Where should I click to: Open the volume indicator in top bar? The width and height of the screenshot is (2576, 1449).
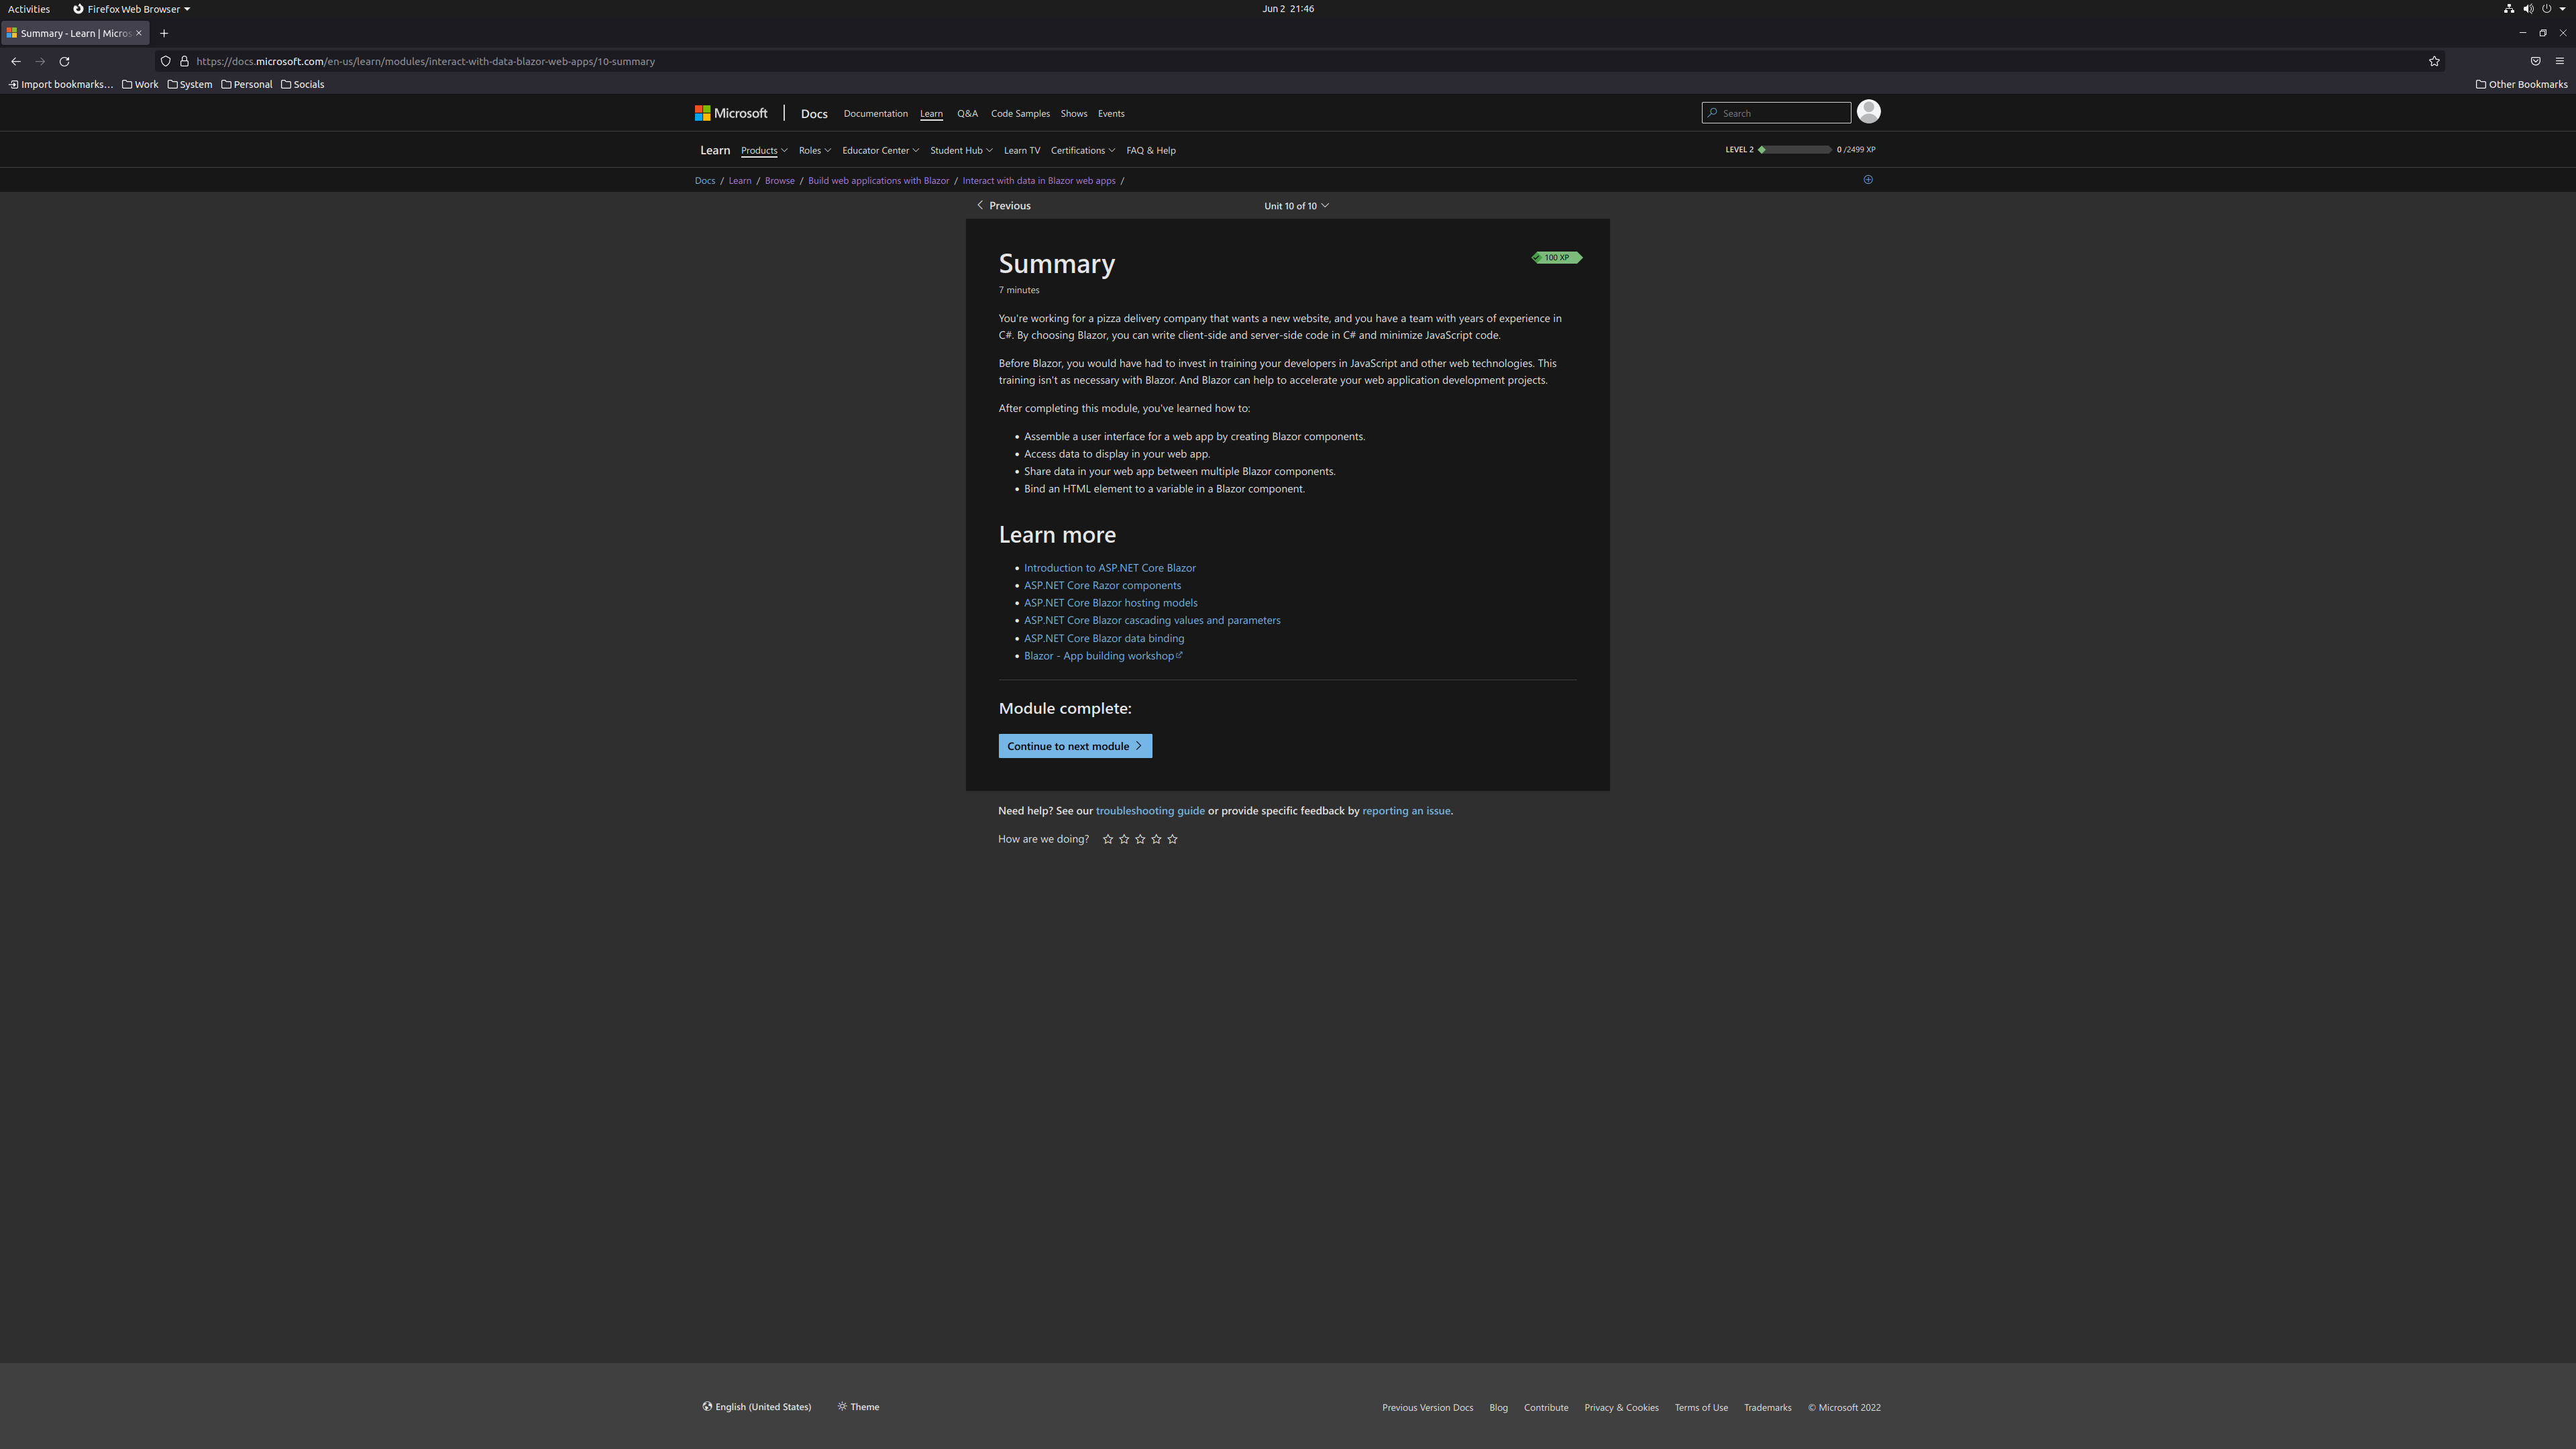click(x=2528, y=9)
